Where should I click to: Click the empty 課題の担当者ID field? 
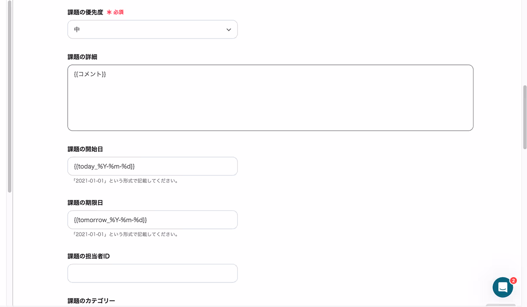(152, 273)
